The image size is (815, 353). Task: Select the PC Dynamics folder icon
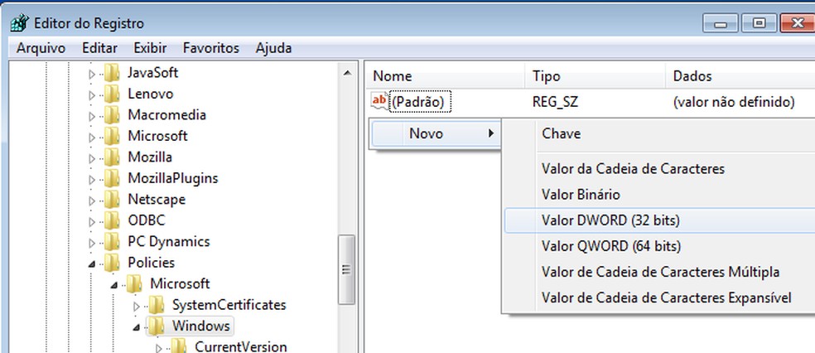pos(112,241)
